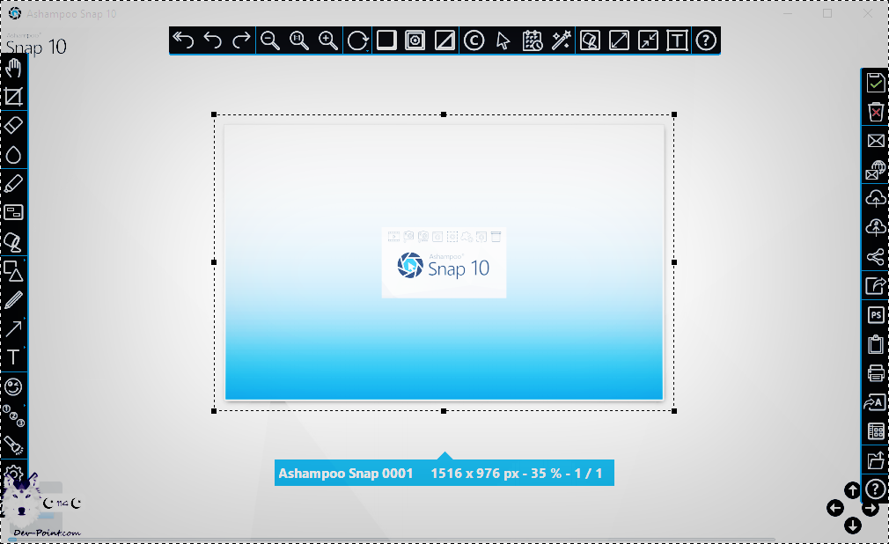Open the smiley stamp tool
Screen dimensions: 889x544
coord(13,386)
